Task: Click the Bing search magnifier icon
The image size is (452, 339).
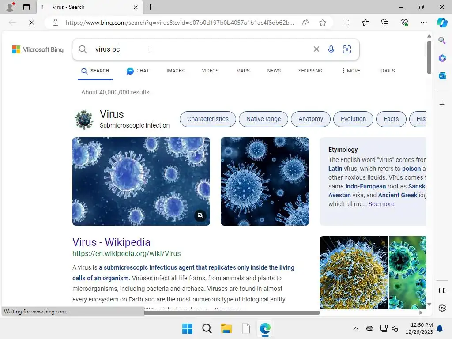Action: point(83,49)
